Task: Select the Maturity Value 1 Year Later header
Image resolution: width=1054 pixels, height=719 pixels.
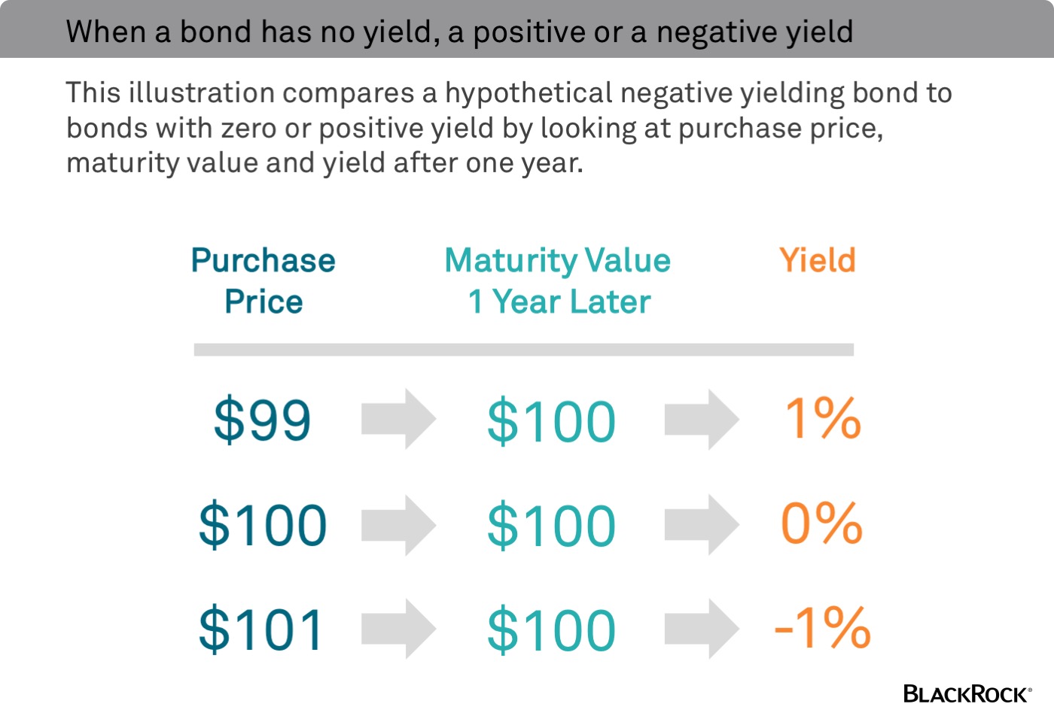Action: 558,281
